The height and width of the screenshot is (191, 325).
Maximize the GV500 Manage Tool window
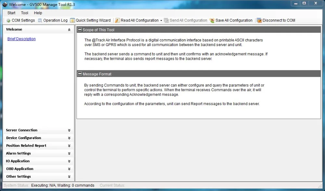(304, 4)
